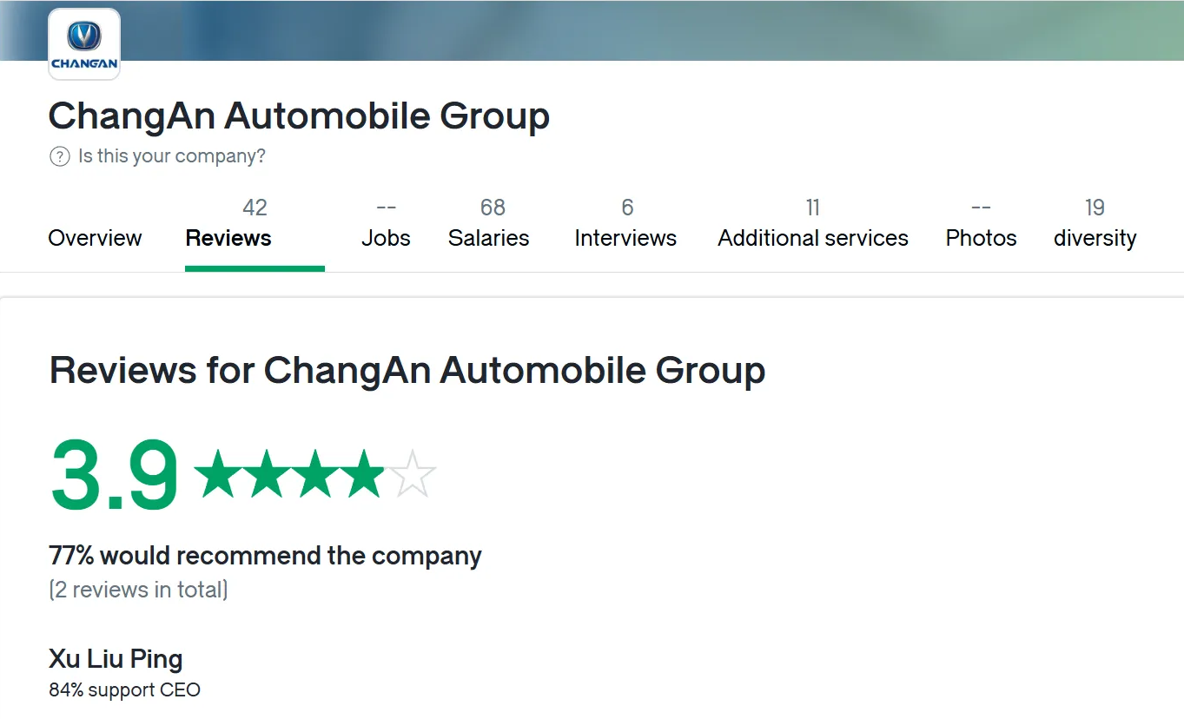Click the first green rating star
This screenshot has width=1184, height=719.
(x=218, y=473)
